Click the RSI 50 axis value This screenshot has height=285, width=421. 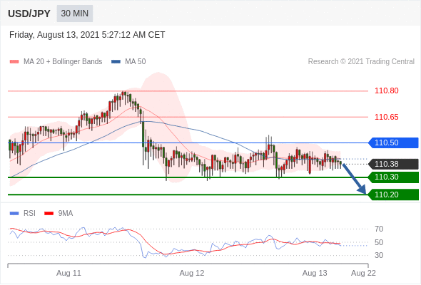[x=379, y=242]
